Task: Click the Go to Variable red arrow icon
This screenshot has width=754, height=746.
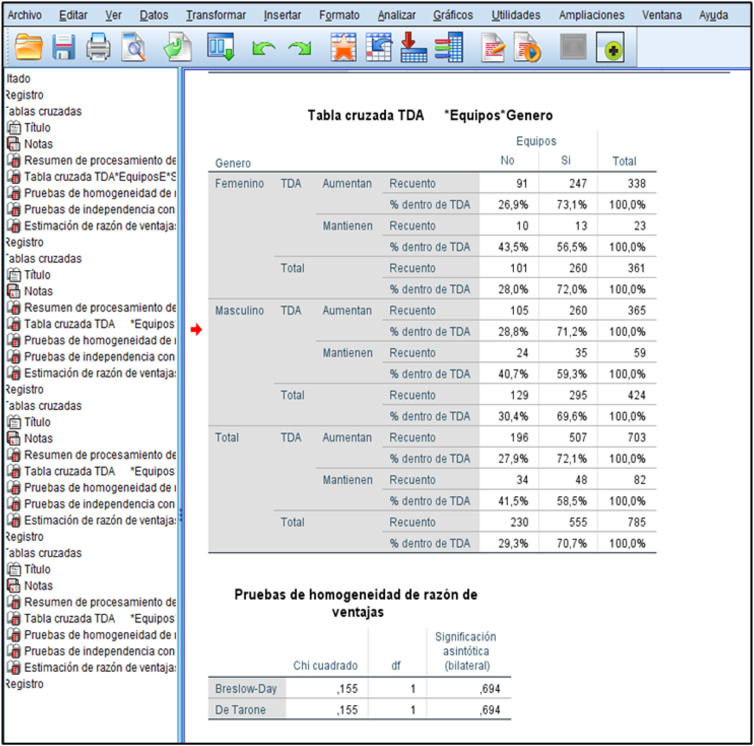Action: pos(414,47)
